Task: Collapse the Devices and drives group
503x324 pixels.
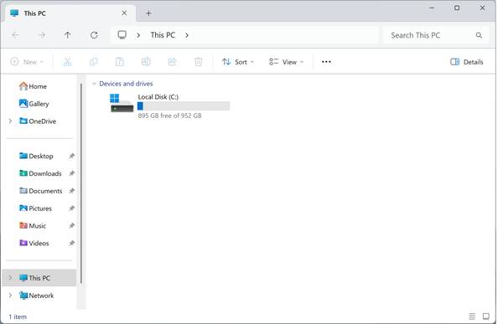Action: [94, 84]
